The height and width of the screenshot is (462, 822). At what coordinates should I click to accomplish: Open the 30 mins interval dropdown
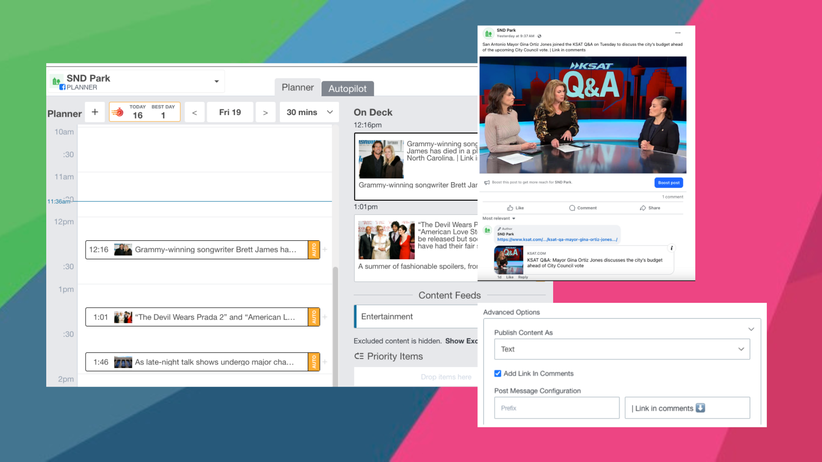309,112
